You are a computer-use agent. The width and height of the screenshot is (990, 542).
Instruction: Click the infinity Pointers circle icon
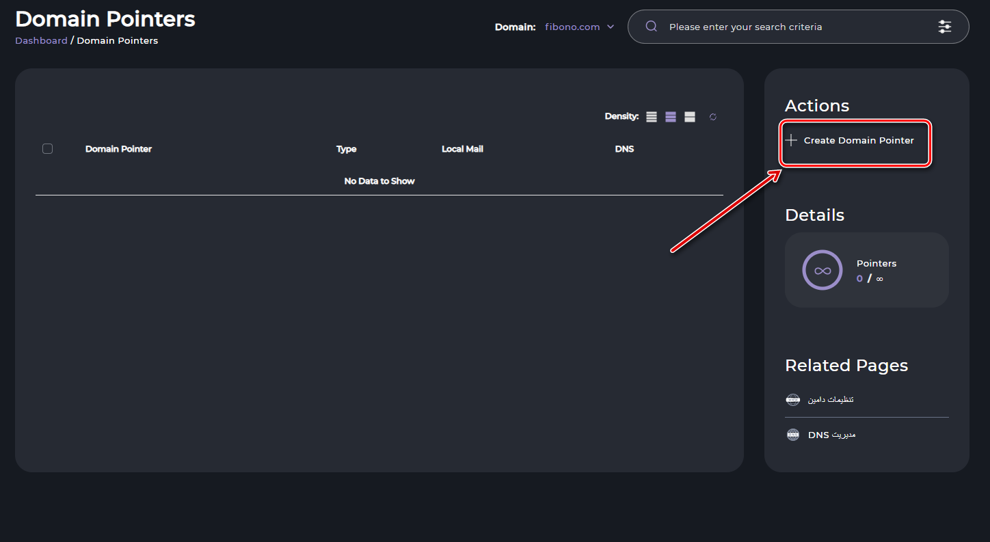click(x=822, y=270)
